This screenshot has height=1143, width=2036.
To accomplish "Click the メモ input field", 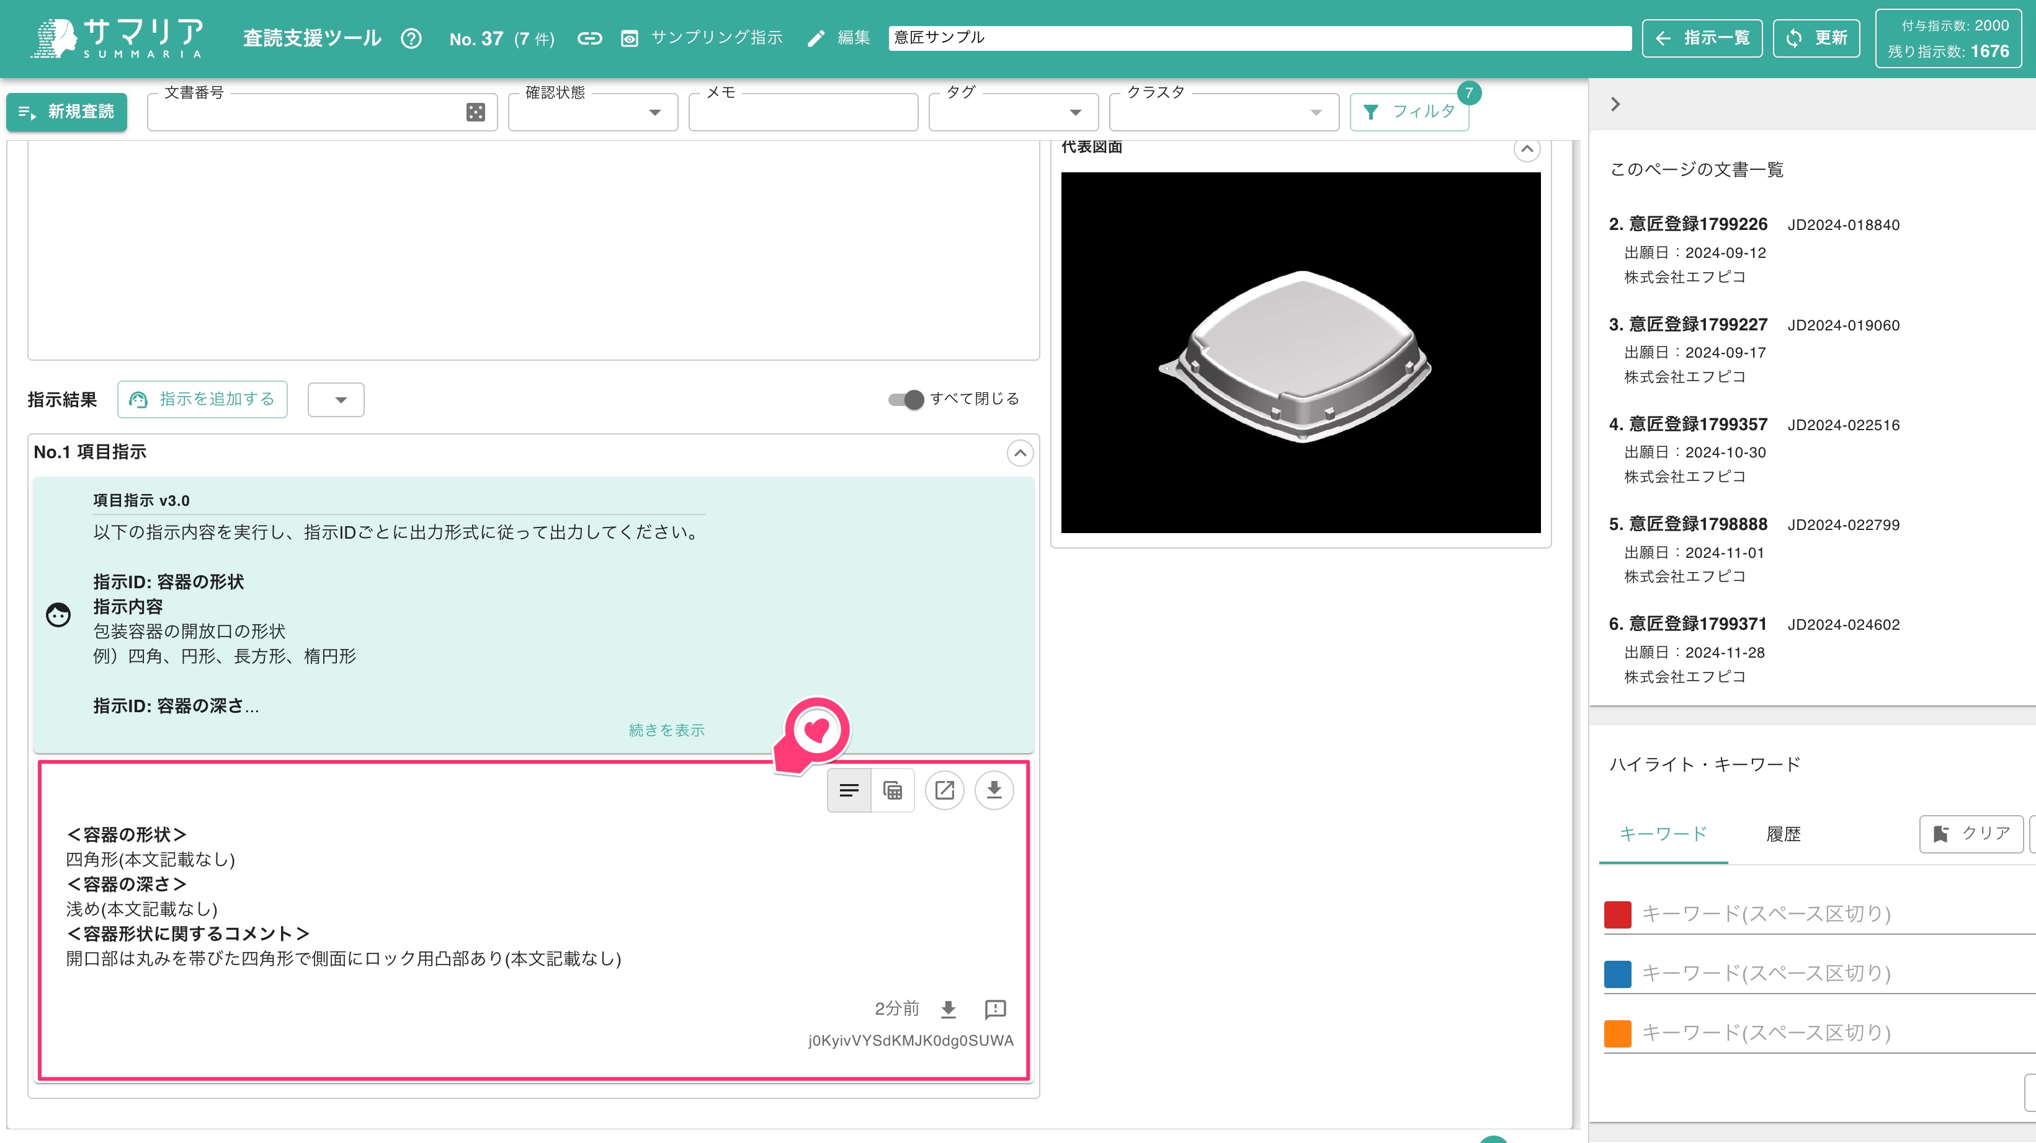I will [x=803, y=112].
